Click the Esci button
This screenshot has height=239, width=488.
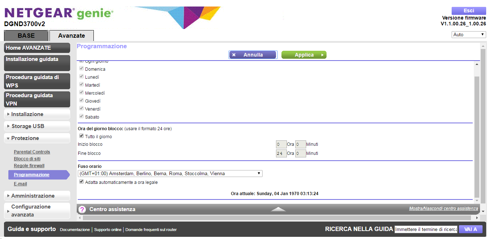pyautogui.click(x=468, y=11)
